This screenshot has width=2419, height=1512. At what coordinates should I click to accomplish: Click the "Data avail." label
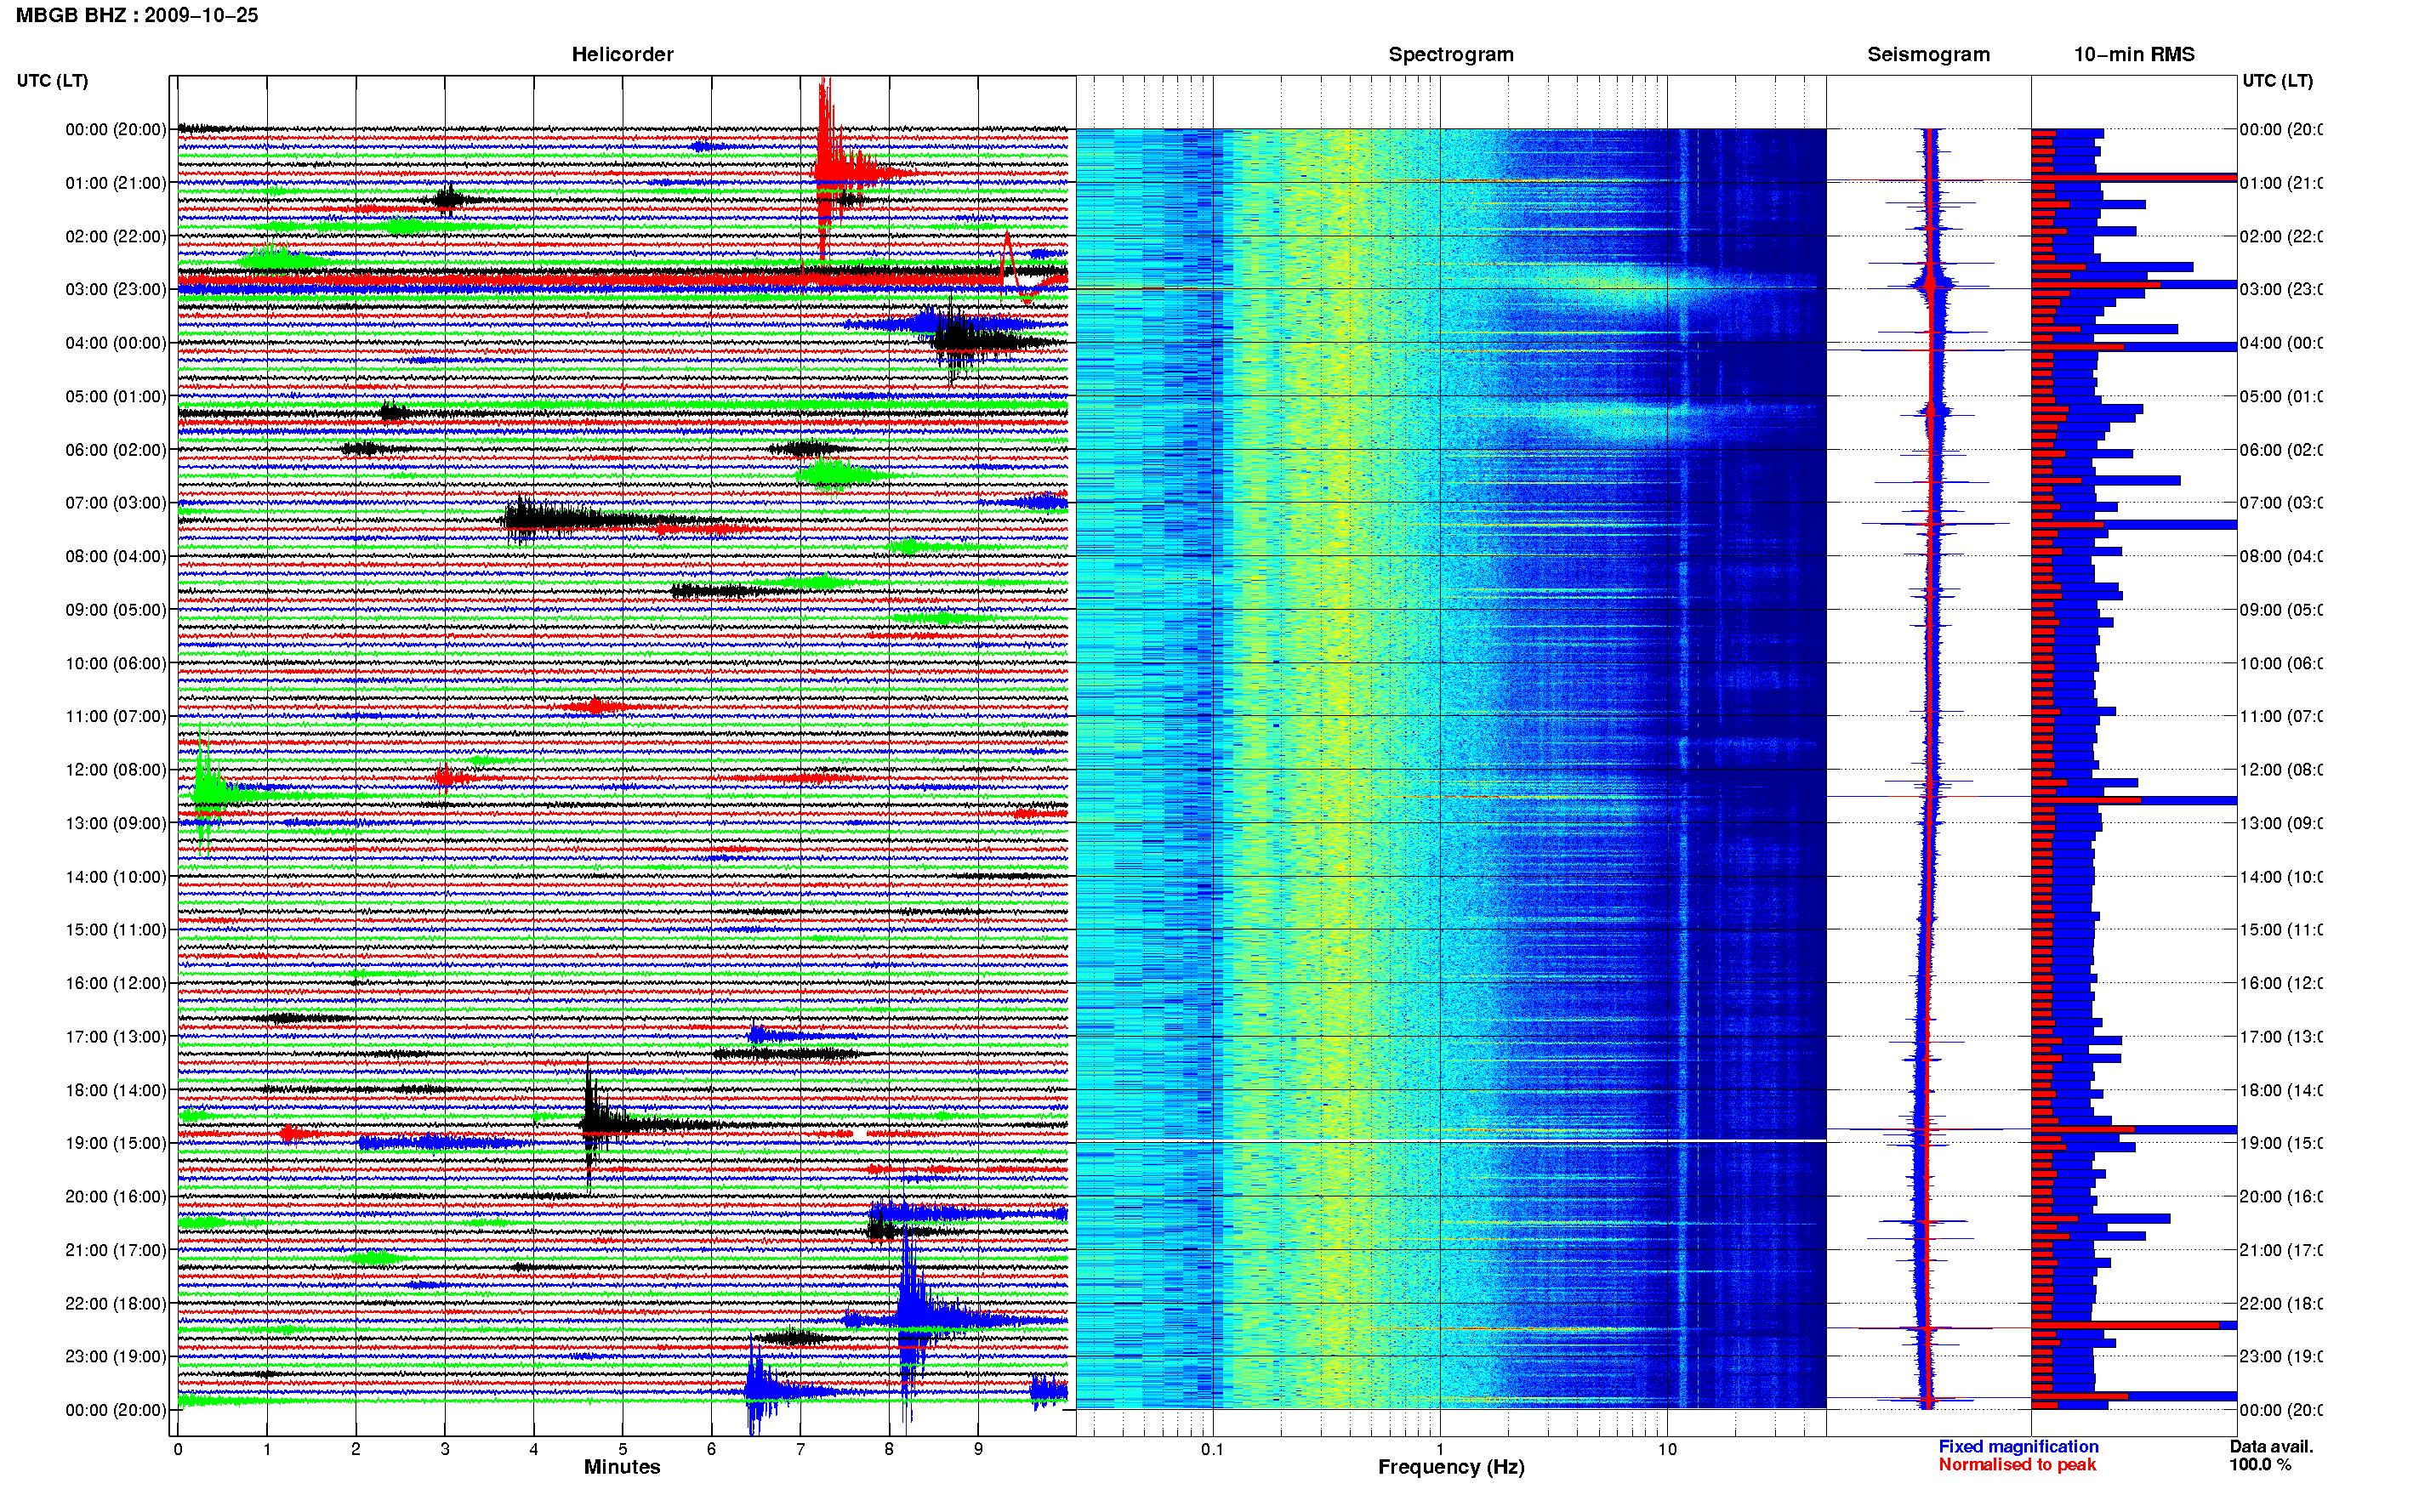pyautogui.click(x=2271, y=1446)
